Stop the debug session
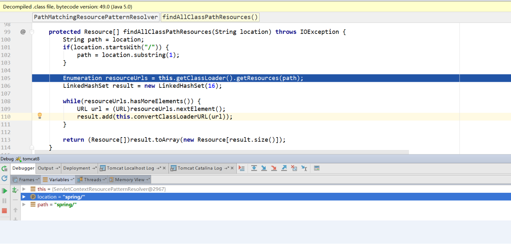This screenshot has width=511, height=247. coord(5,210)
